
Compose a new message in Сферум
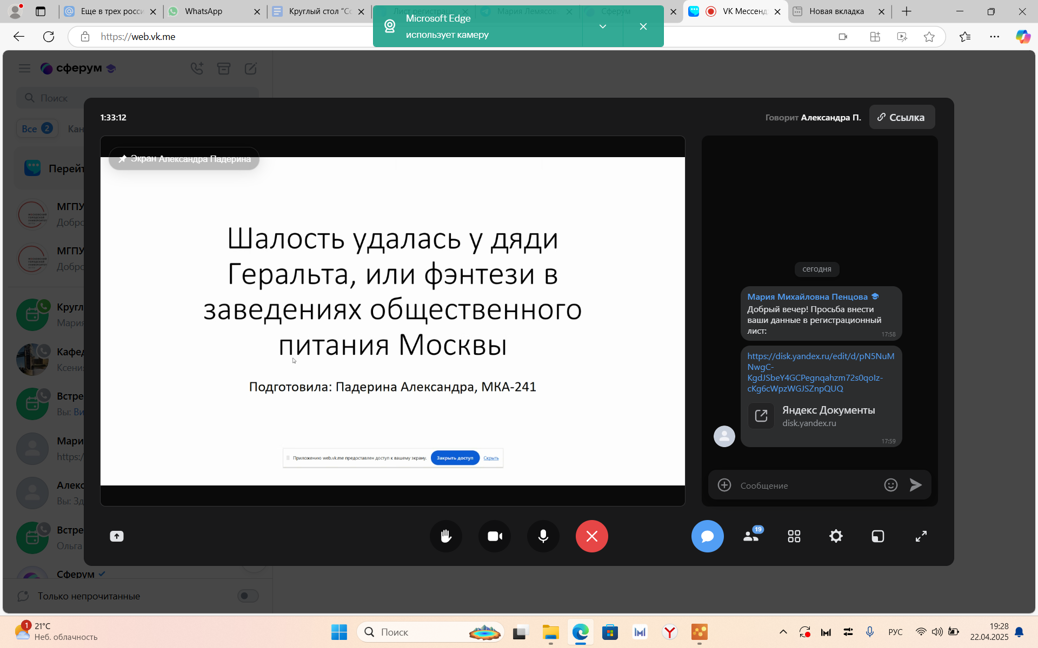pos(250,69)
